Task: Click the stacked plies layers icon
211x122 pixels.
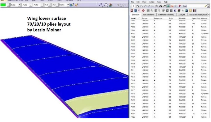Action: tap(179, 11)
